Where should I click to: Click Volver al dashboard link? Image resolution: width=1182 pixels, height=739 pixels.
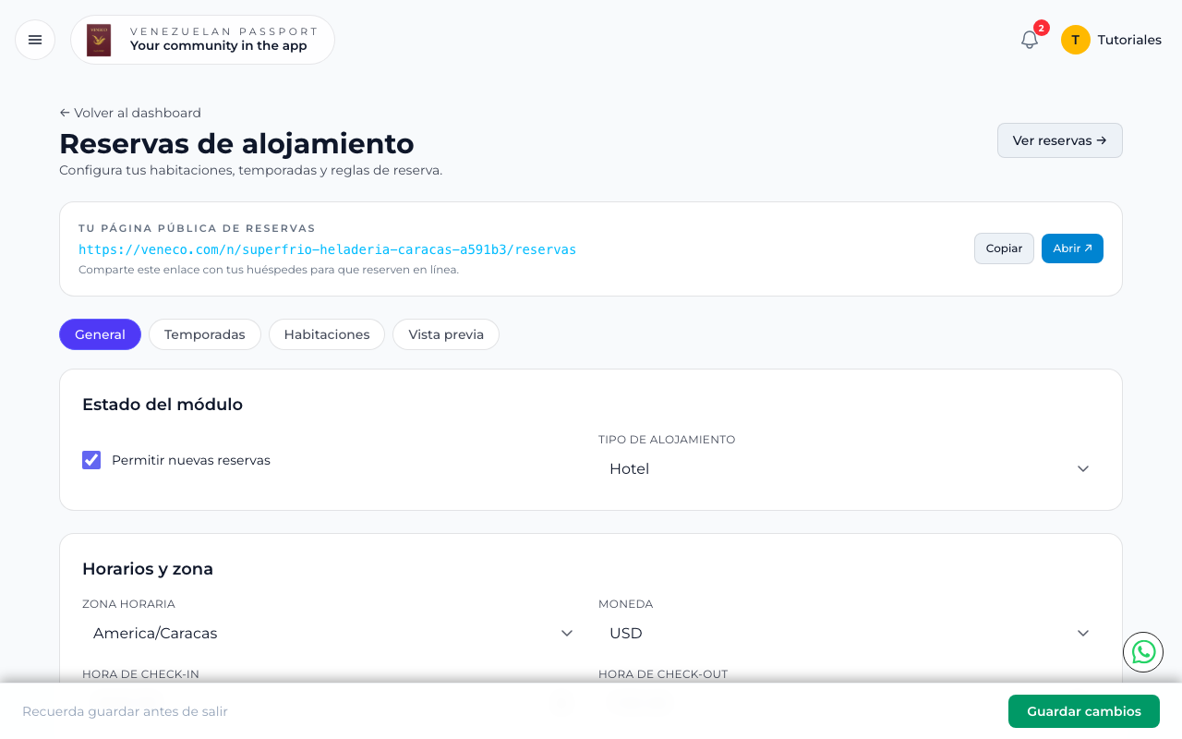pyautogui.click(x=130, y=113)
